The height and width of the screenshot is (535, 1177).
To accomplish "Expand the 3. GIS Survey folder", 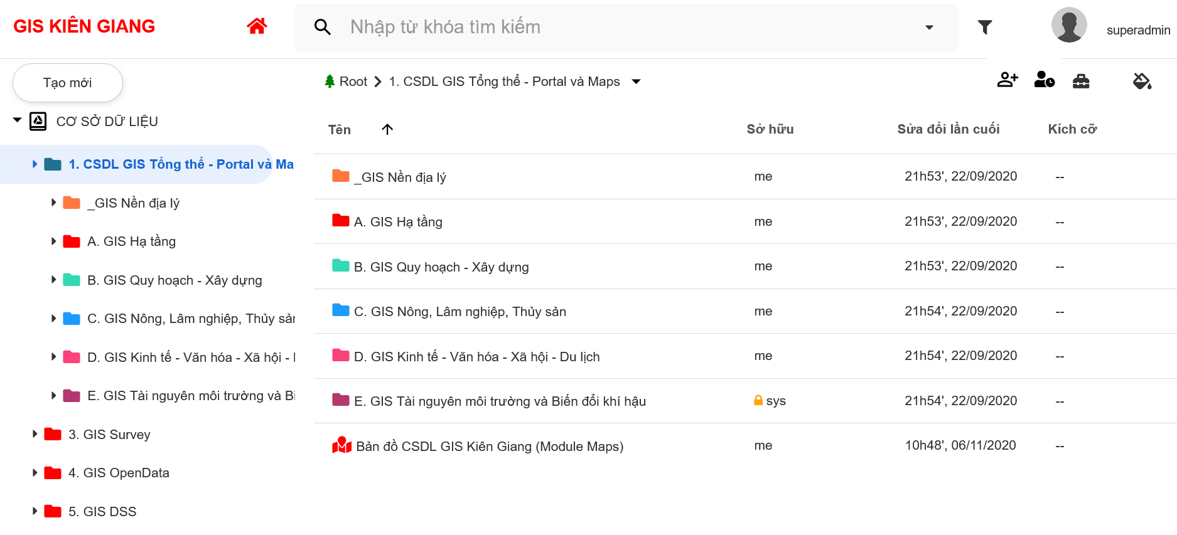I will coord(35,434).
